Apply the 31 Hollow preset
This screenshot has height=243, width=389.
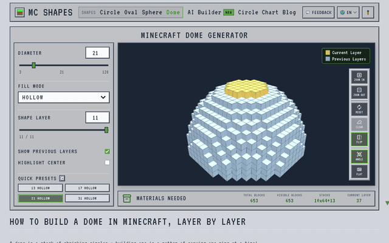[x=88, y=199]
